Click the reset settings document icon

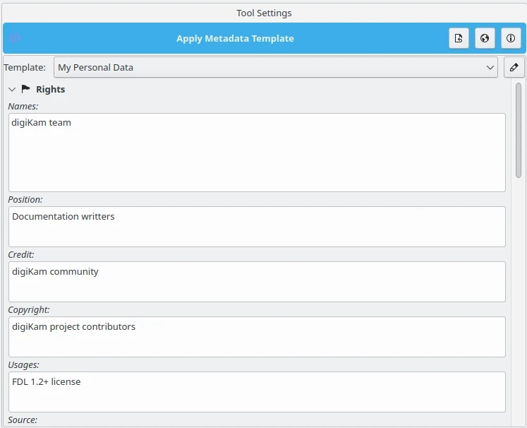pyautogui.click(x=459, y=39)
